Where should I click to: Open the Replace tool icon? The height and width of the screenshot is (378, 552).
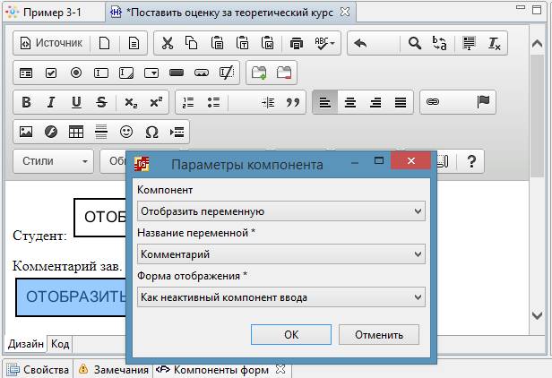[x=440, y=43]
